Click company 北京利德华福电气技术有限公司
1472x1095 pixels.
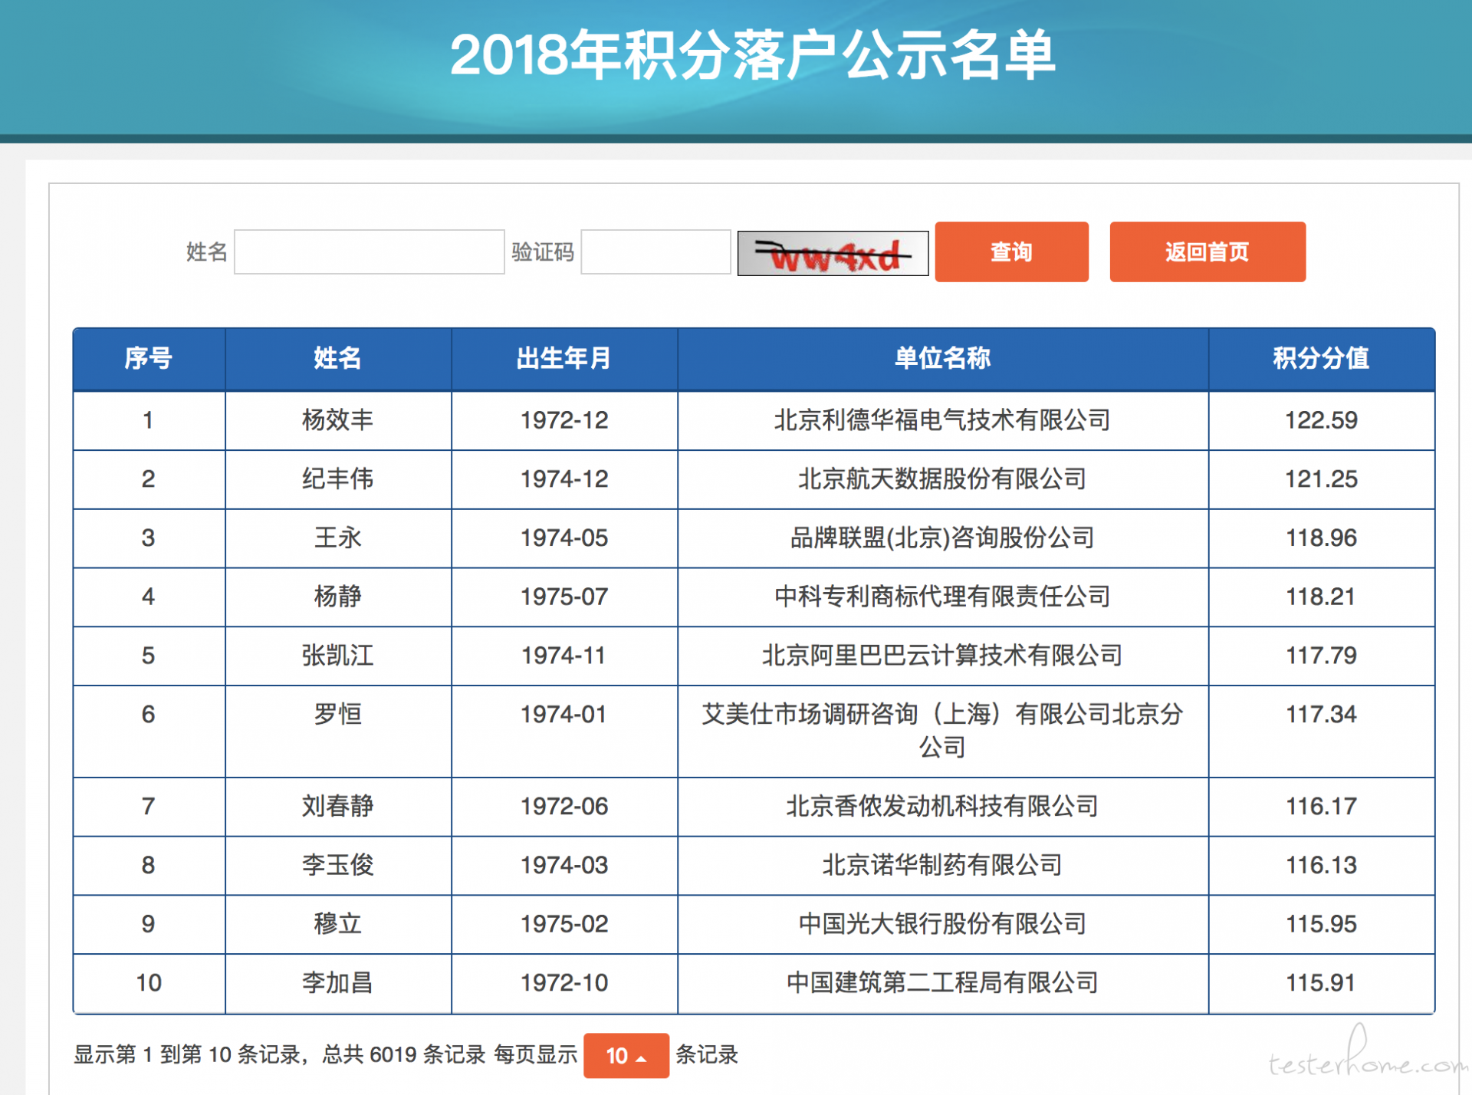pos(942,420)
